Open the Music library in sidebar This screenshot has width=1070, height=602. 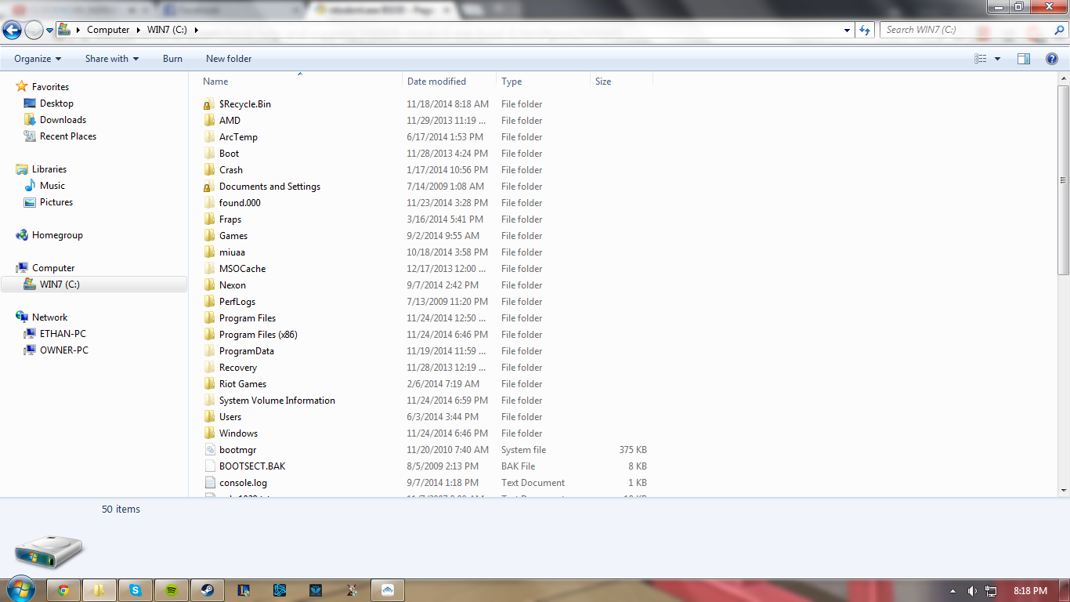point(52,186)
